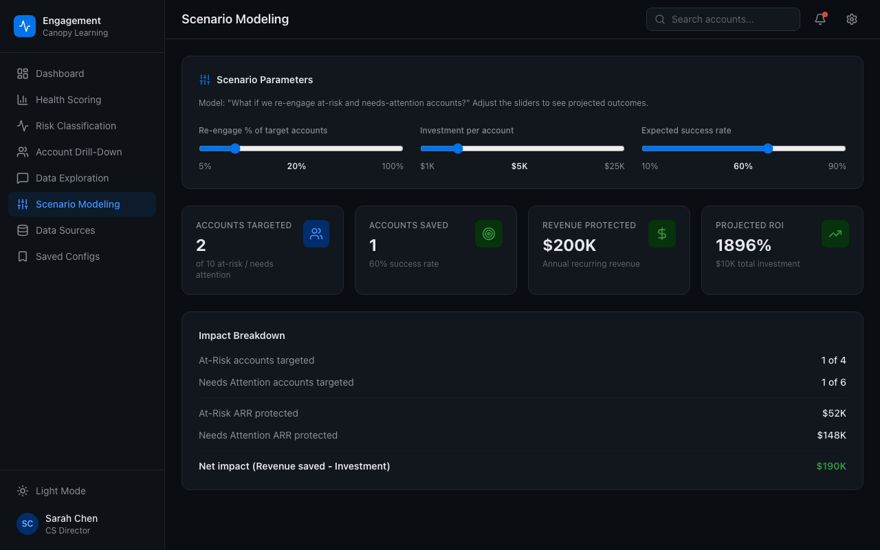Image resolution: width=880 pixels, height=550 pixels.
Task: Click the Projected ROI trending arrow icon
Action: point(835,234)
